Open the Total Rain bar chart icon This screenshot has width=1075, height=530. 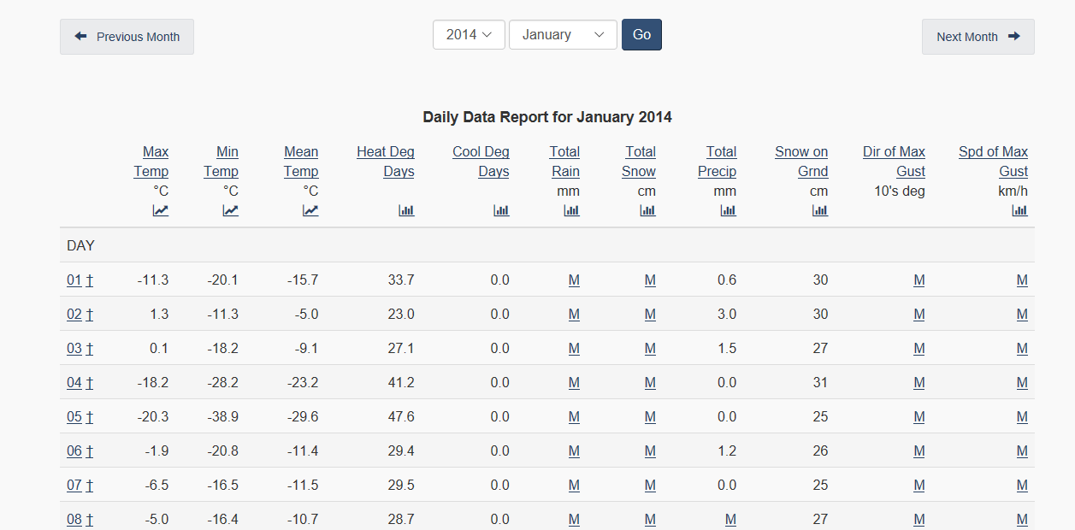(571, 210)
